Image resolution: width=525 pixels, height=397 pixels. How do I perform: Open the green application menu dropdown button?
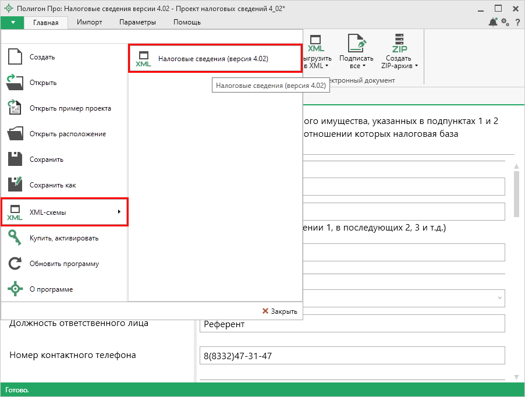(12, 22)
